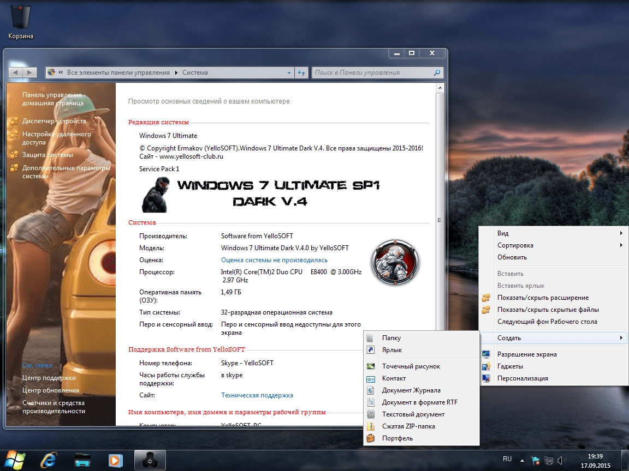Create new Папку
The width and height of the screenshot is (629, 471).
(421, 338)
